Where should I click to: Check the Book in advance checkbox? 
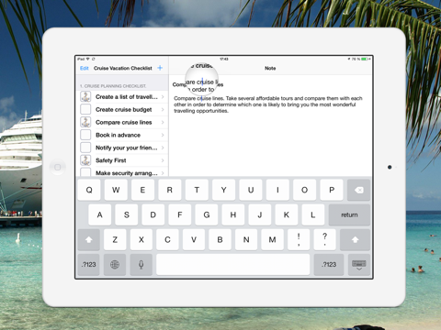click(x=85, y=135)
